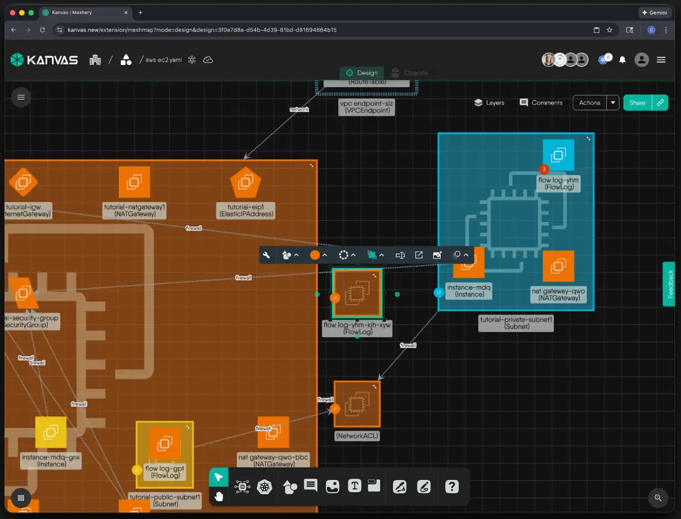Viewport: 681px width, 519px height.
Task: Expand the Actions dropdown arrow
Action: pyautogui.click(x=613, y=103)
